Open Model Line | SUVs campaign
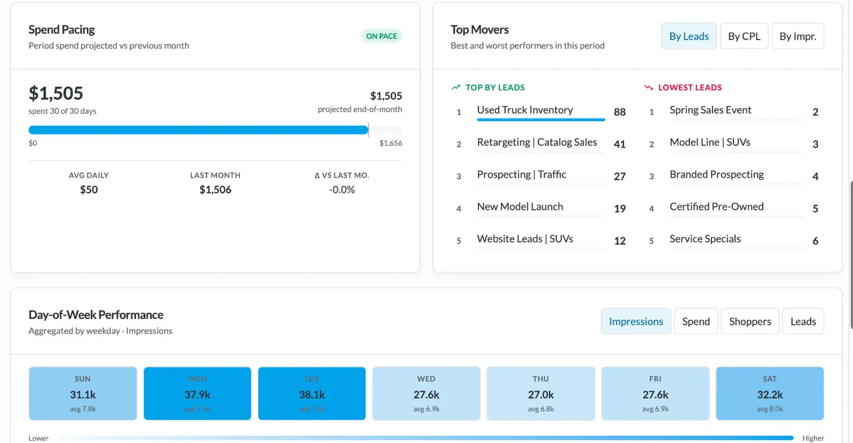 (710, 142)
